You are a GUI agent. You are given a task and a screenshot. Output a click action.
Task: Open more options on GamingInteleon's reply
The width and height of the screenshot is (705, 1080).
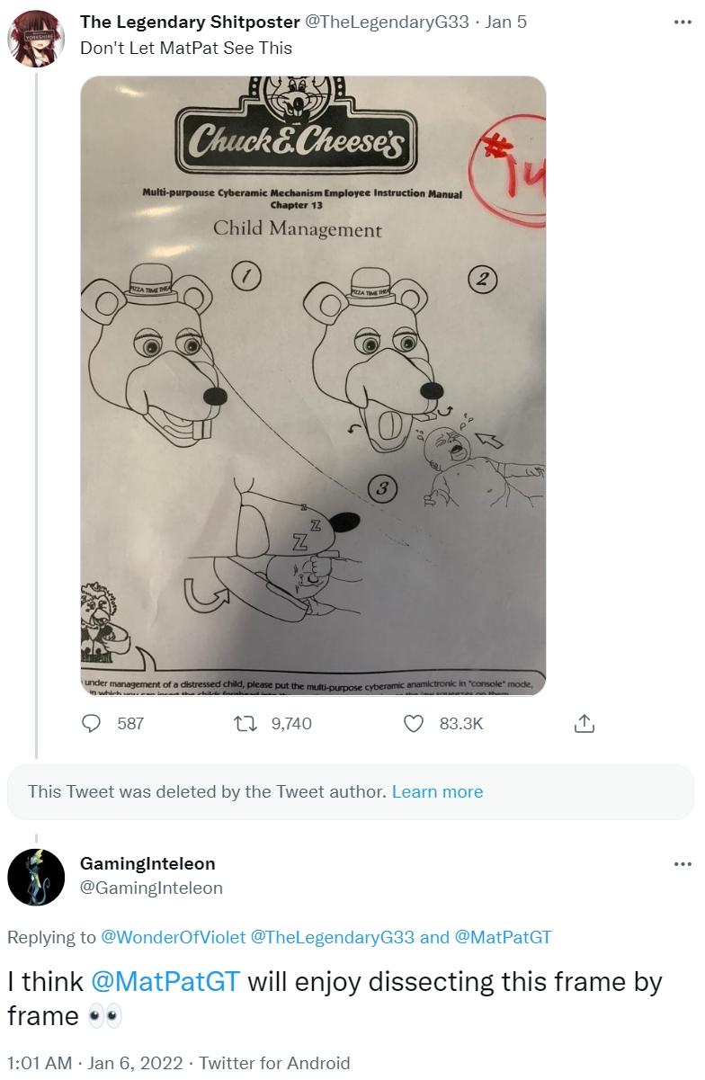(683, 864)
